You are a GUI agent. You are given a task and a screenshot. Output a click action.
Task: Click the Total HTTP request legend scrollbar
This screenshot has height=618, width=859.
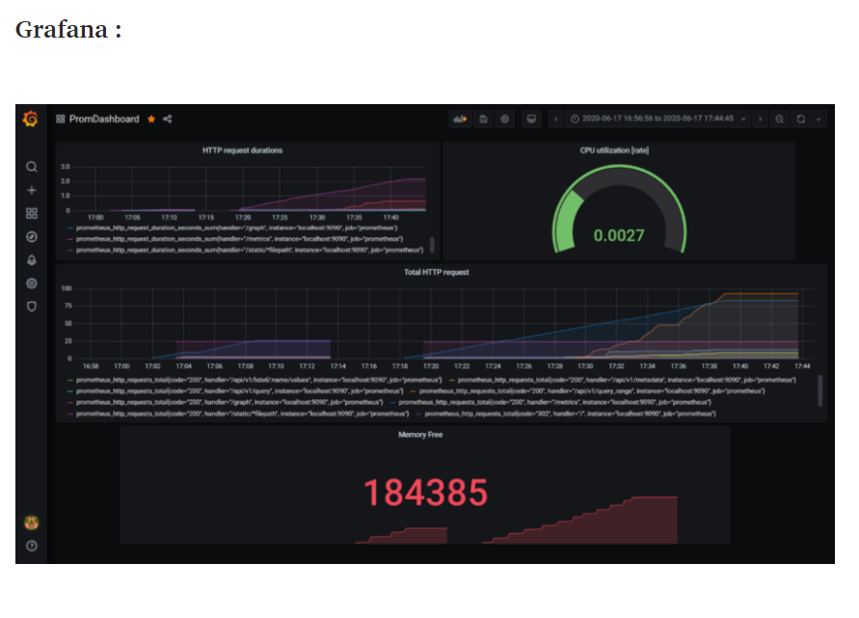pyautogui.click(x=819, y=390)
